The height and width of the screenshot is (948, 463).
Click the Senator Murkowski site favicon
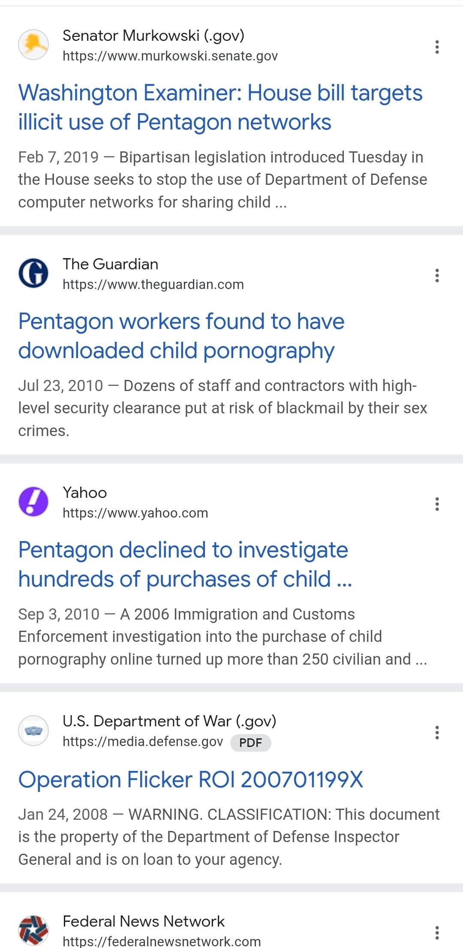click(33, 45)
